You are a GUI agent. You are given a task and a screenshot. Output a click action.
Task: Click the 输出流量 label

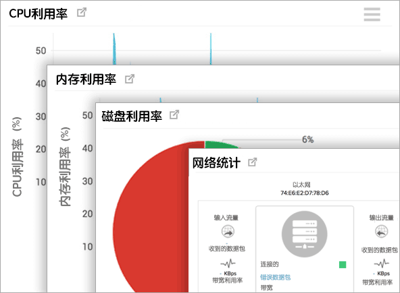click(x=381, y=218)
